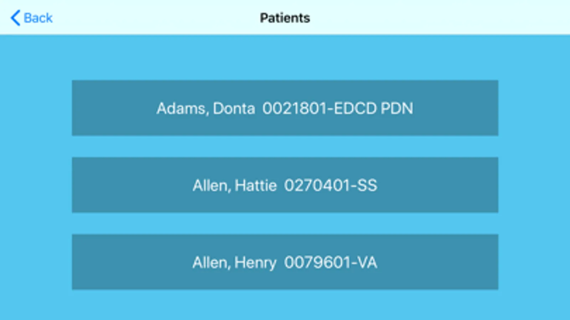Image resolution: width=570 pixels, height=320 pixels.
Task: Select the Allen, Hattie patient row
Action: click(285, 185)
